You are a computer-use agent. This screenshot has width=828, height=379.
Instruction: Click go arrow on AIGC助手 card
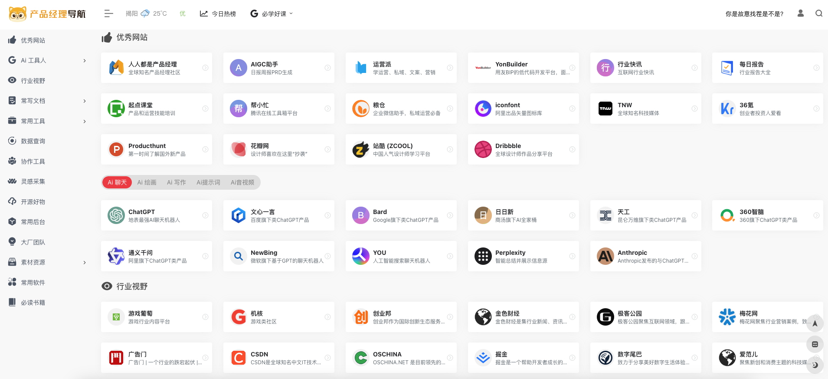(328, 68)
